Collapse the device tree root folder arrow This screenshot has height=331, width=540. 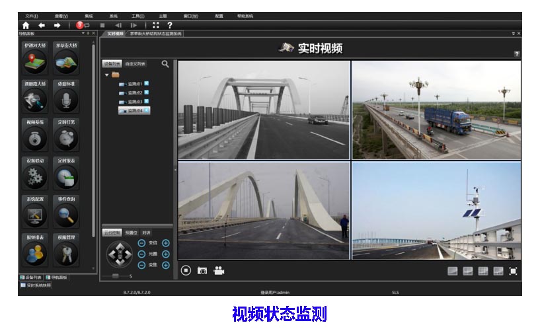click(x=107, y=75)
